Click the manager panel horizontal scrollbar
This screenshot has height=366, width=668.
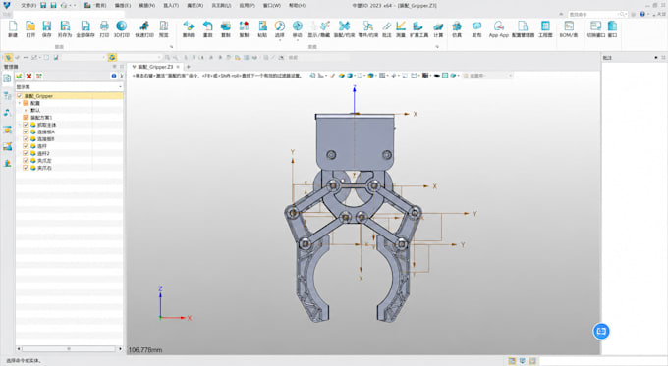point(69,349)
